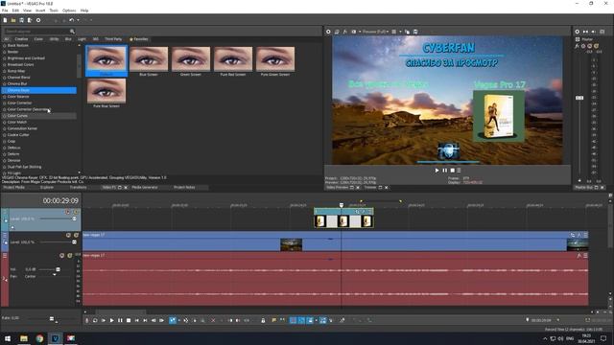Select Brightness and Contrast in the FX list
Viewport: 614px width, 345px height.
click(26, 57)
